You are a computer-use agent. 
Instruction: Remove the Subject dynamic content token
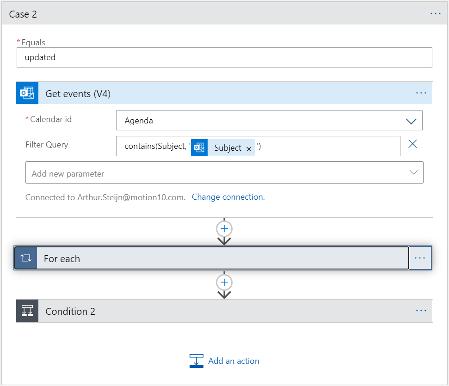click(x=248, y=149)
